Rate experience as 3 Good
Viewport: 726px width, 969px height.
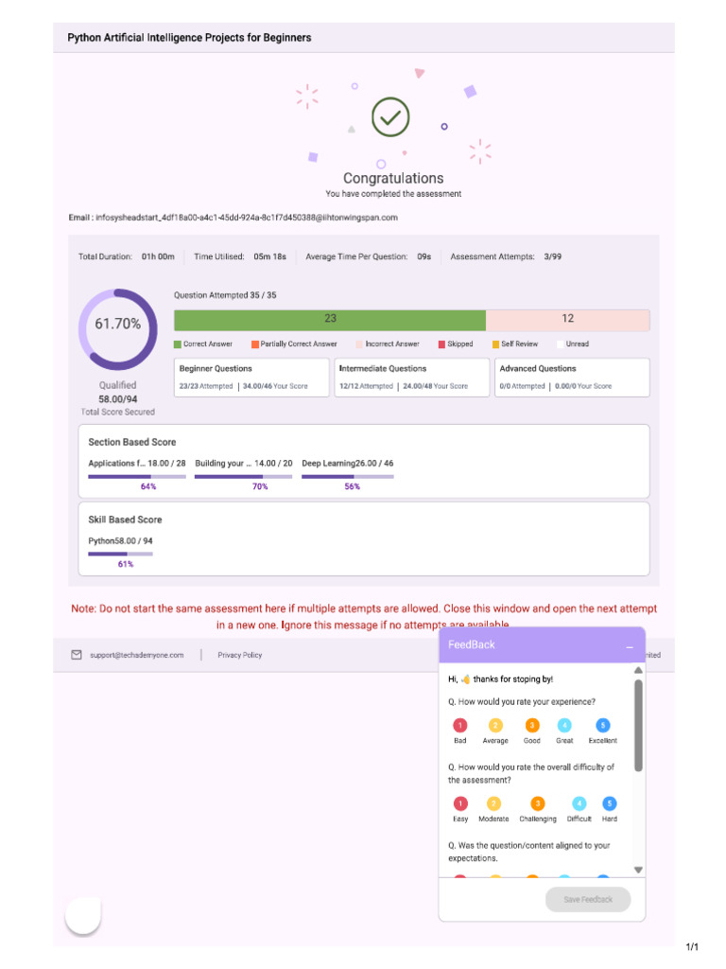(x=531, y=725)
